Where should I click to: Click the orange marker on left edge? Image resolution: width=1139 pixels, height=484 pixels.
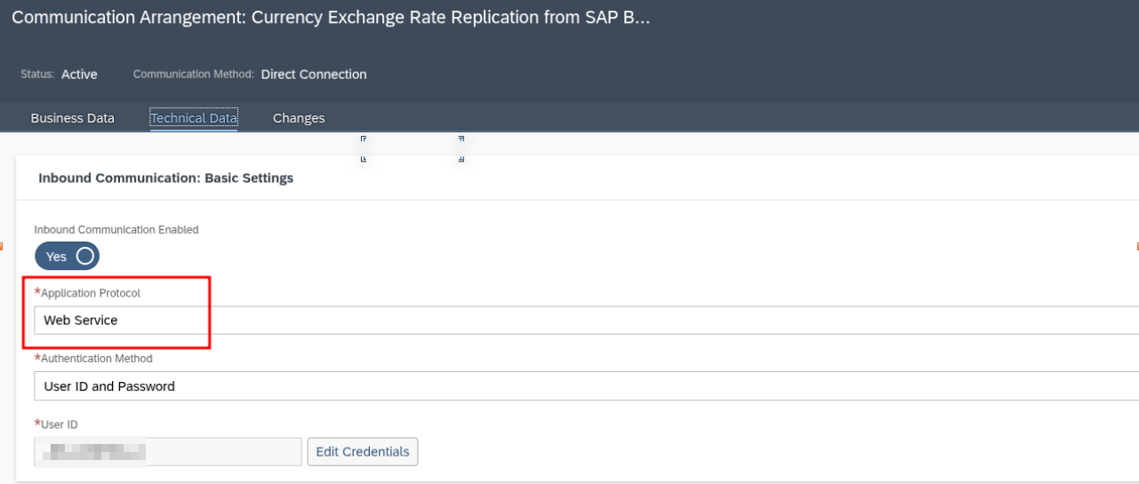[2, 246]
